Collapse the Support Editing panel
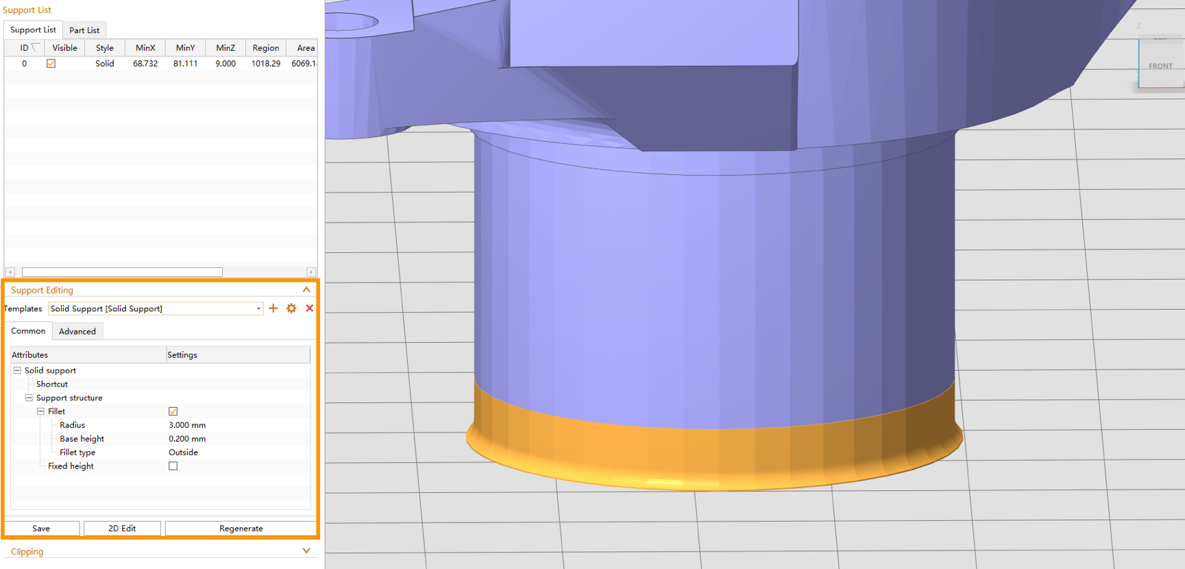Image resolution: width=1185 pixels, height=569 pixels. (x=306, y=290)
